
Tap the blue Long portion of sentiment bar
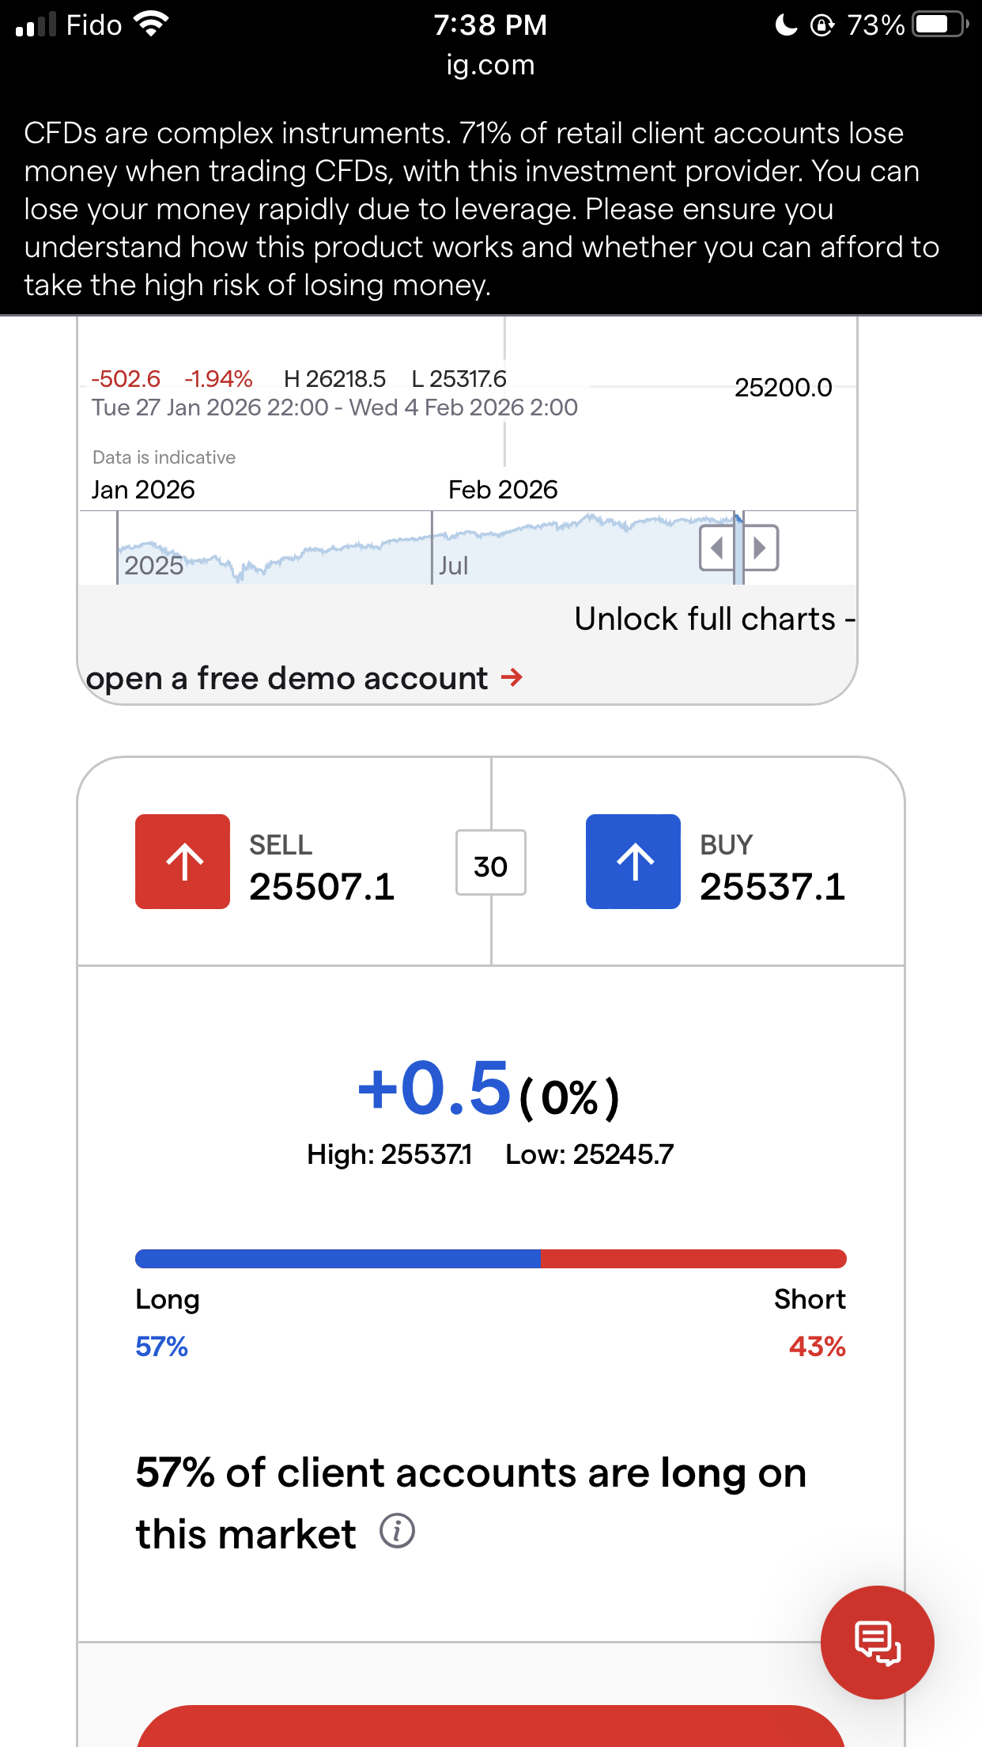point(338,1259)
